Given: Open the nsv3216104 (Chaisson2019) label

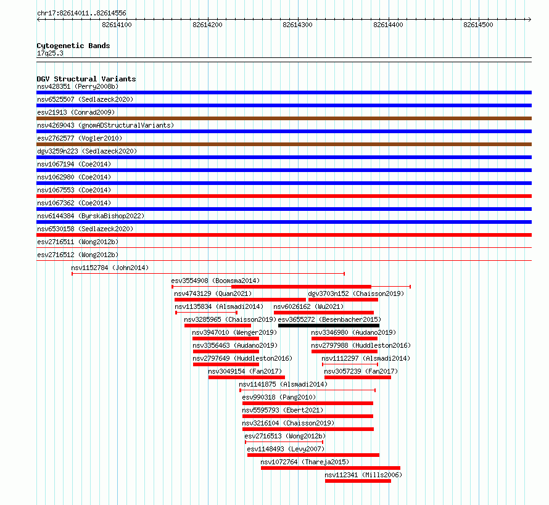Looking at the screenshot, I should click(x=288, y=423).
